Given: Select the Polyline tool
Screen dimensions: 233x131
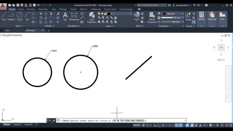Looking at the screenshot, I should pyautogui.click(x=11, y=16).
